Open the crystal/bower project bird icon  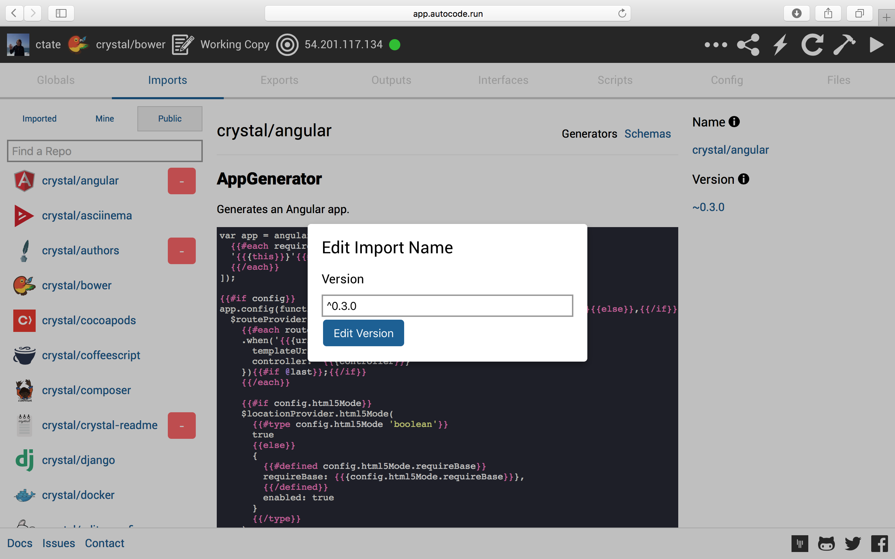[x=78, y=45]
